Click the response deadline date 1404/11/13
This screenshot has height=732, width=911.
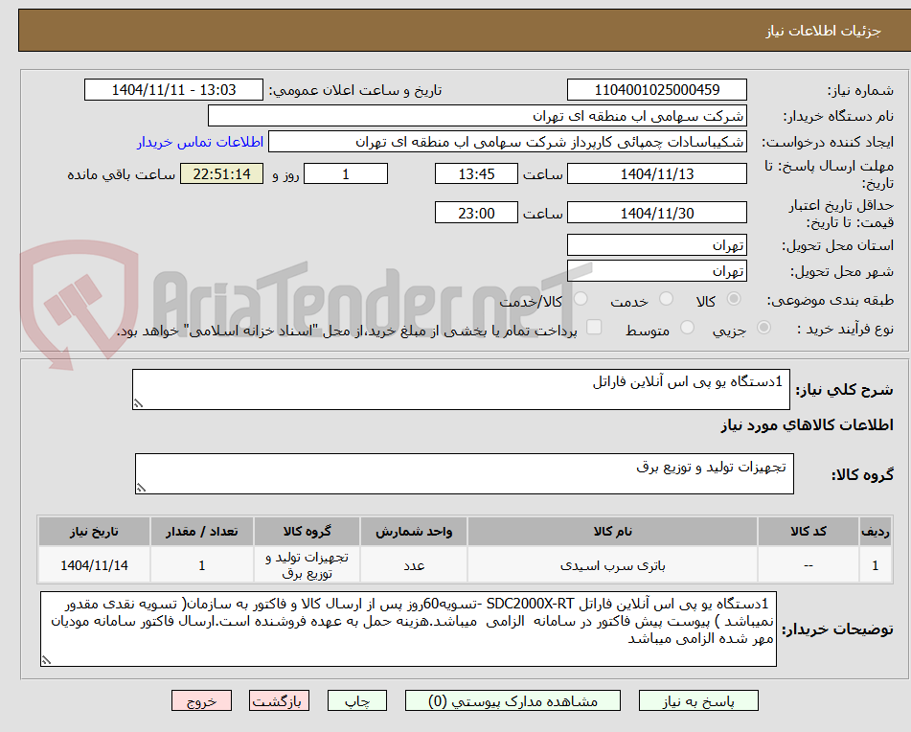(656, 173)
